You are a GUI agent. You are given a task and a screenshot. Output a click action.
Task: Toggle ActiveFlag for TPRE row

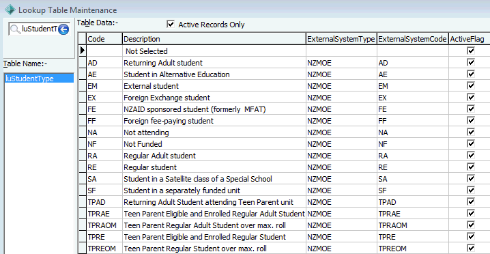(471, 236)
